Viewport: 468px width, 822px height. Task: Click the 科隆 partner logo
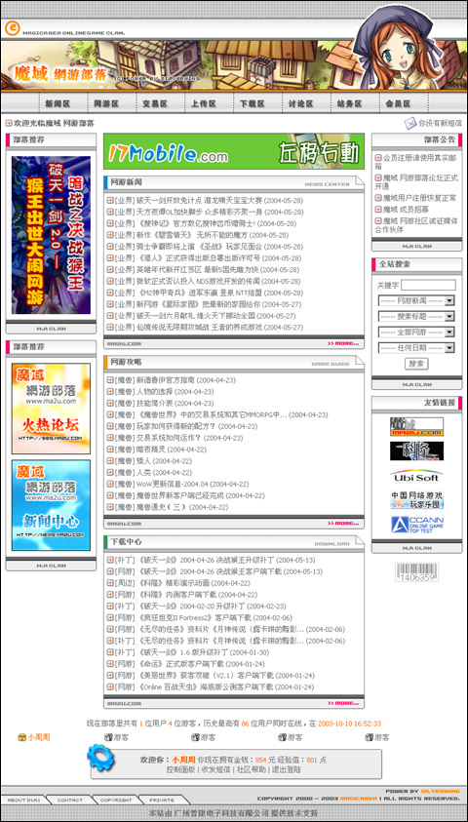[416, 450]
